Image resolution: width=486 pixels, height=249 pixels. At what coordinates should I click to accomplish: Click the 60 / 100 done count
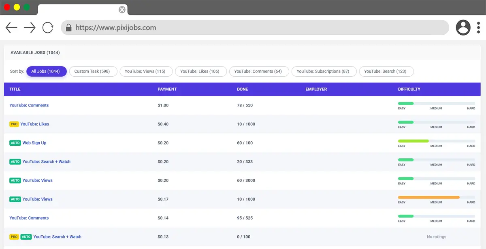[245, 143]
